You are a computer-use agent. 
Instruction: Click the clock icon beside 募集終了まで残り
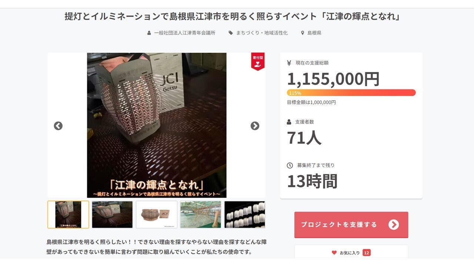click(x=290, y=166)
